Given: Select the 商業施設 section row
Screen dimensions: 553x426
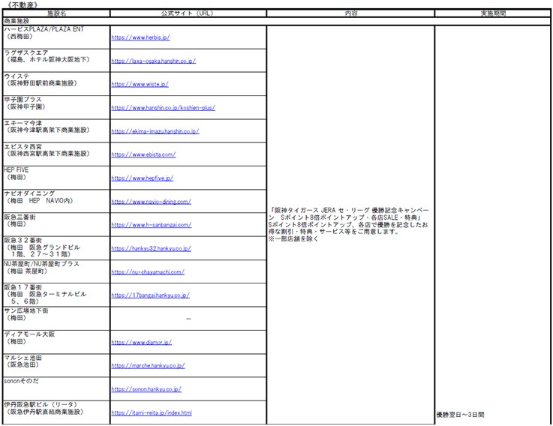Looking at the screenshot, I should (276, 21).
